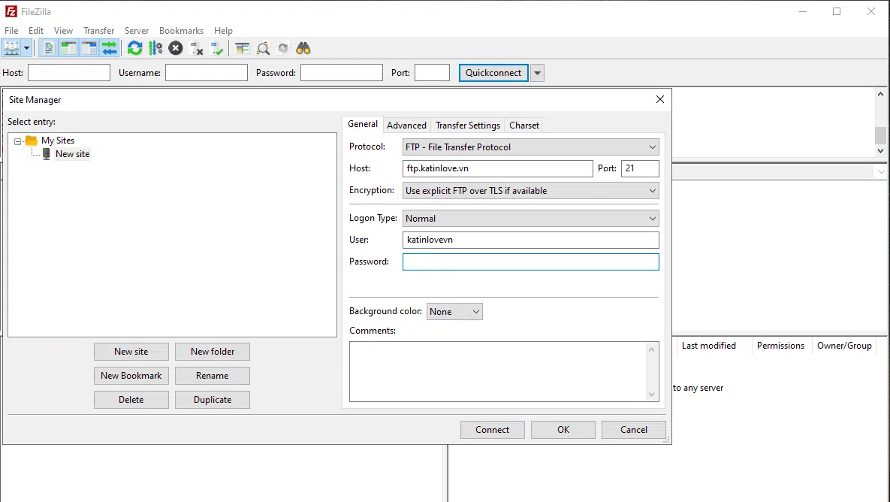Image resolution: width=890 pixels, height=502 pixels.
Task: Select the New site server icon
Action: (47, 154)
